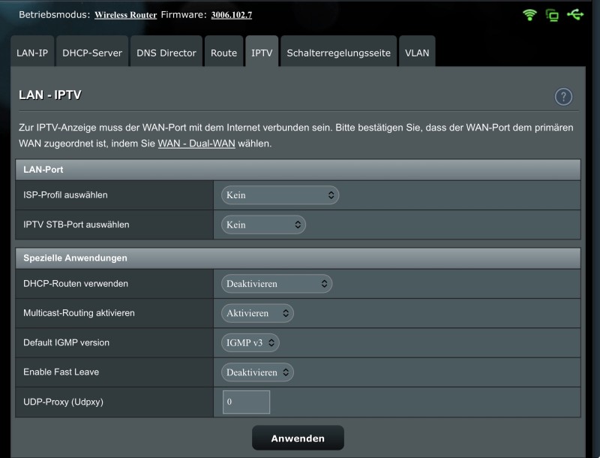
Task: Follow the WAN - Dual-WAN link
Action: click(x=196, y=143)
